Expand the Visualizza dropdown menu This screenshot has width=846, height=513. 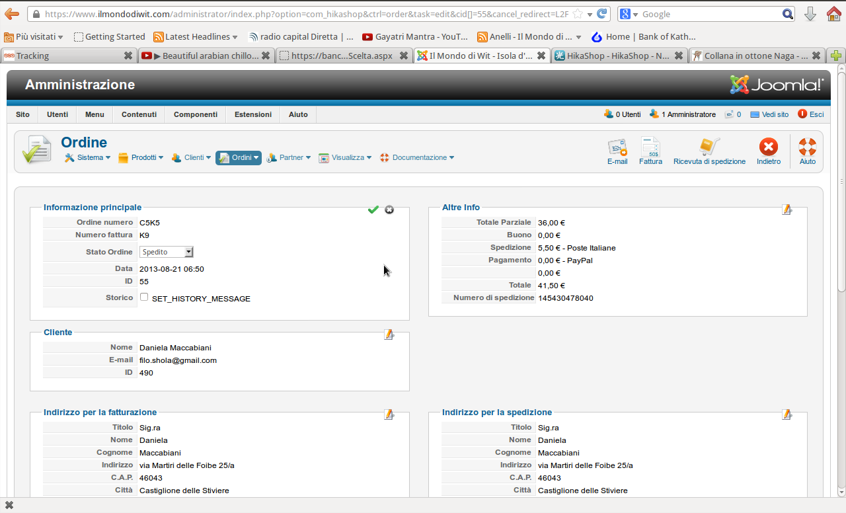tap(345, 158)
